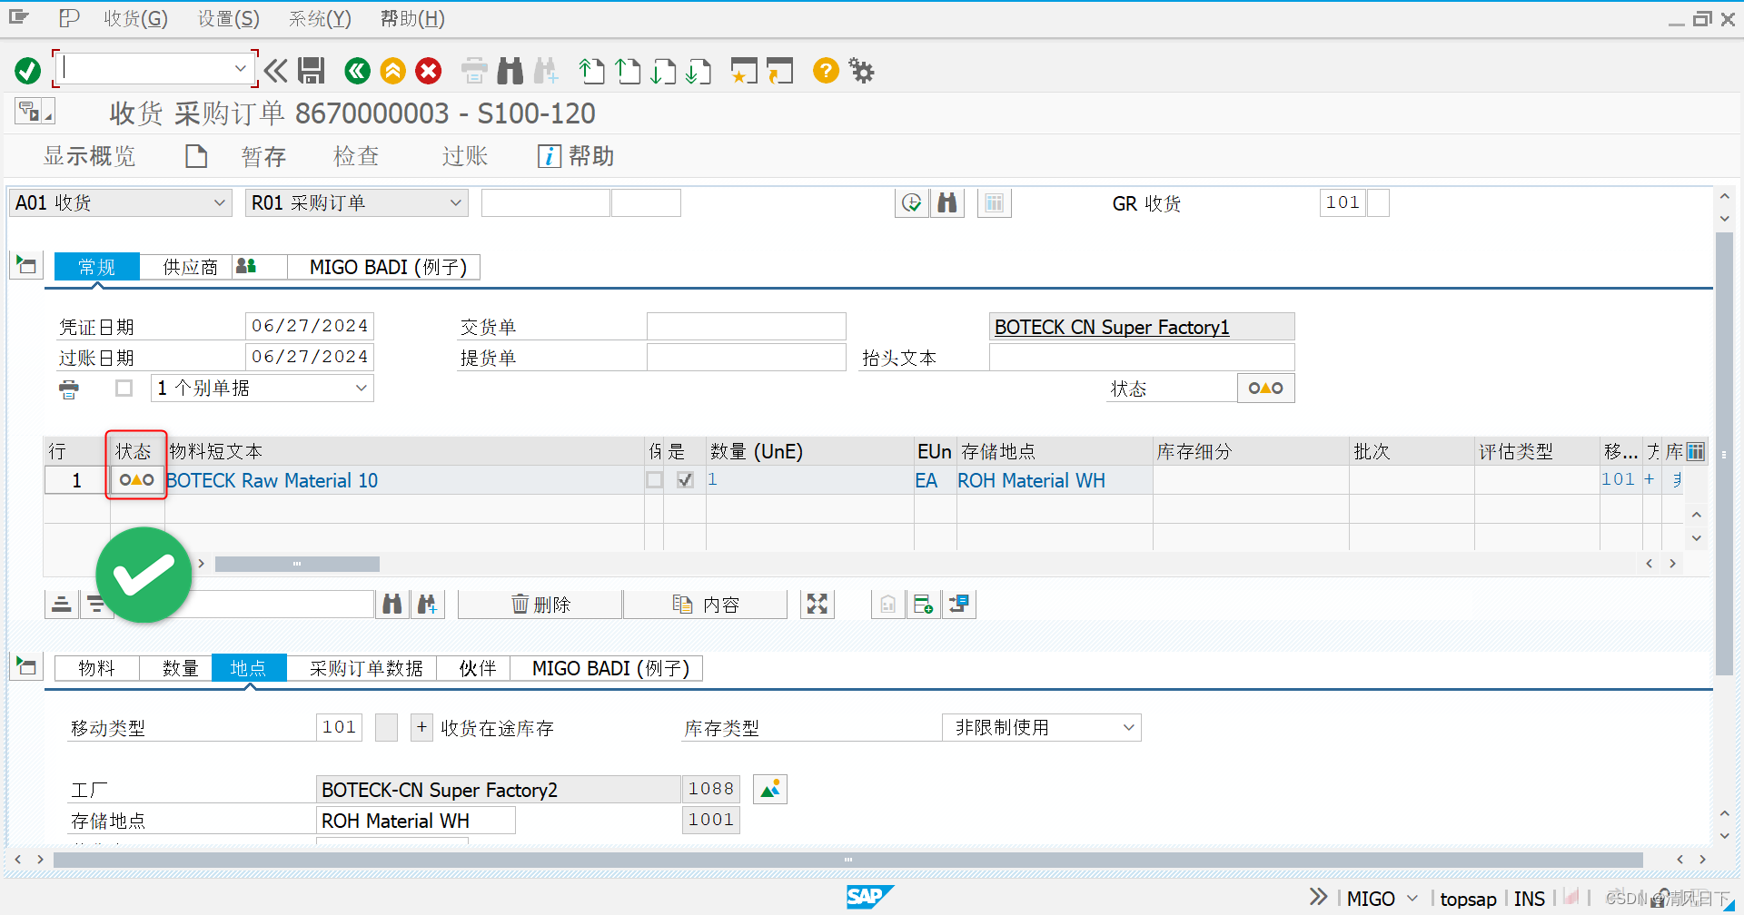Viewport: 1744px width, 915px height.
Task: Click the 内容 contents button
Action: tap(706, 605)
